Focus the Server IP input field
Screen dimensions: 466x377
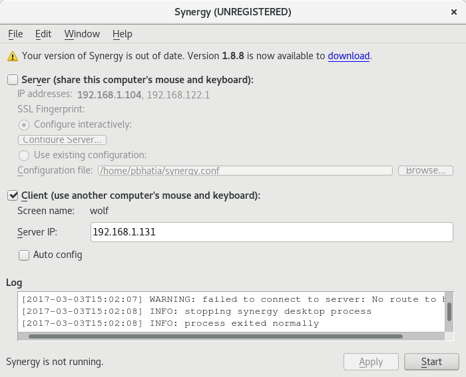pyautogui.click(x=272, y=232)
